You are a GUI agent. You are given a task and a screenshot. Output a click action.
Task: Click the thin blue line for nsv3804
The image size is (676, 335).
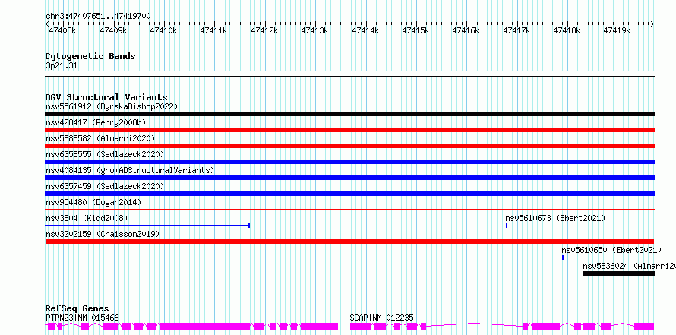point(147,226)
